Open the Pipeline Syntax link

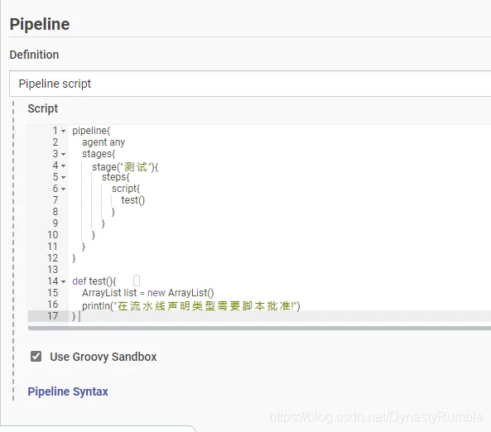(68, 391)
